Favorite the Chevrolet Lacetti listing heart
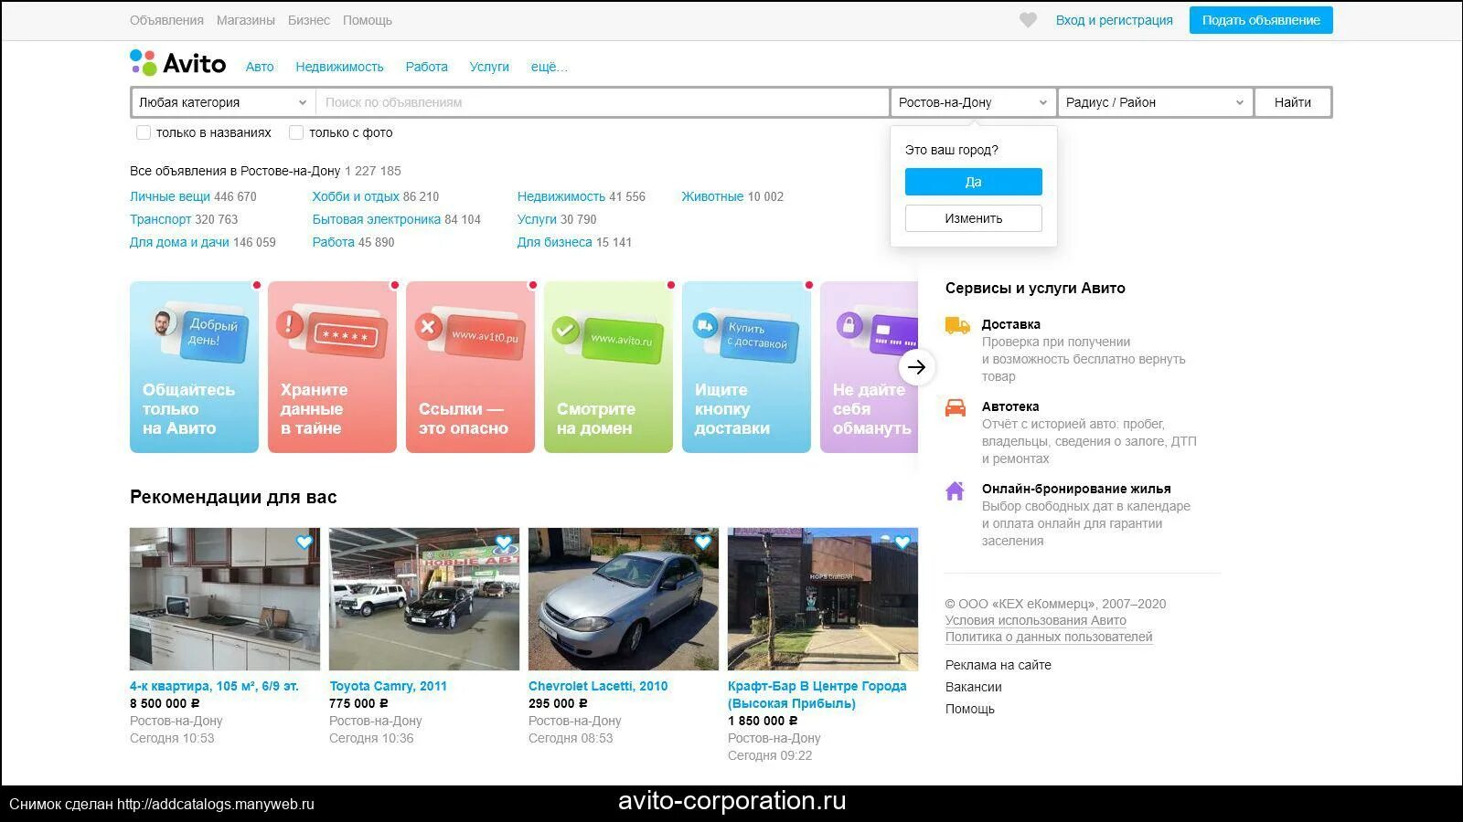Viewport: 1463px width, 822px height. pyautogui.click(x=703, y=542)
